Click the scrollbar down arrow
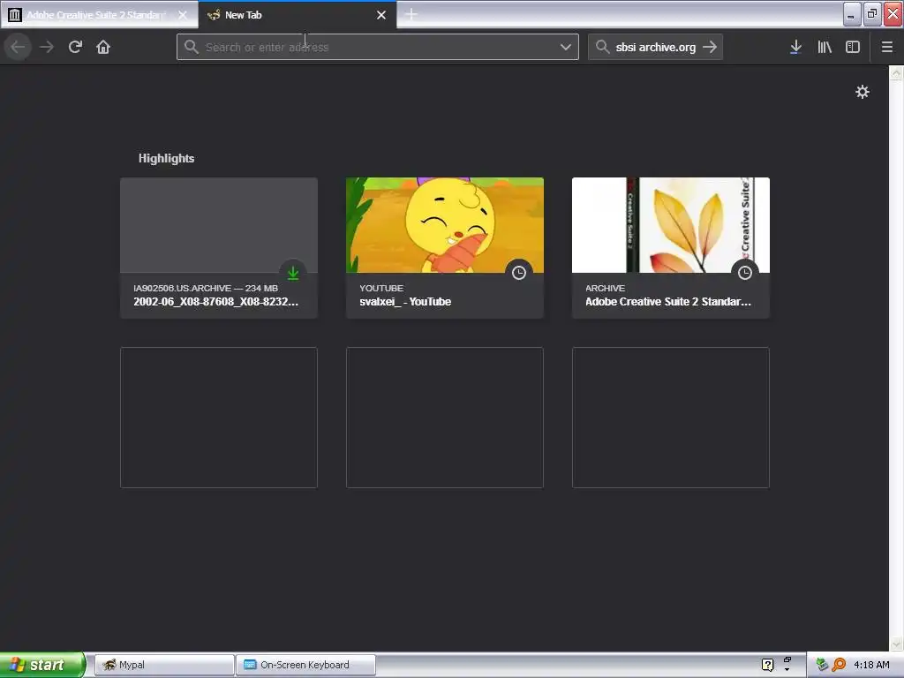904x678 pixels. pos(896,644)
